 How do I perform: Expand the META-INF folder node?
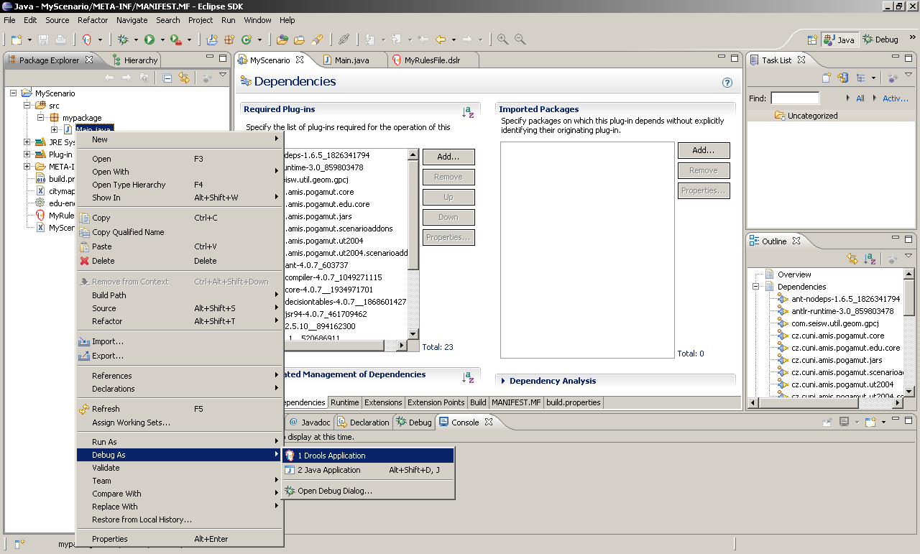click(27, 167)
